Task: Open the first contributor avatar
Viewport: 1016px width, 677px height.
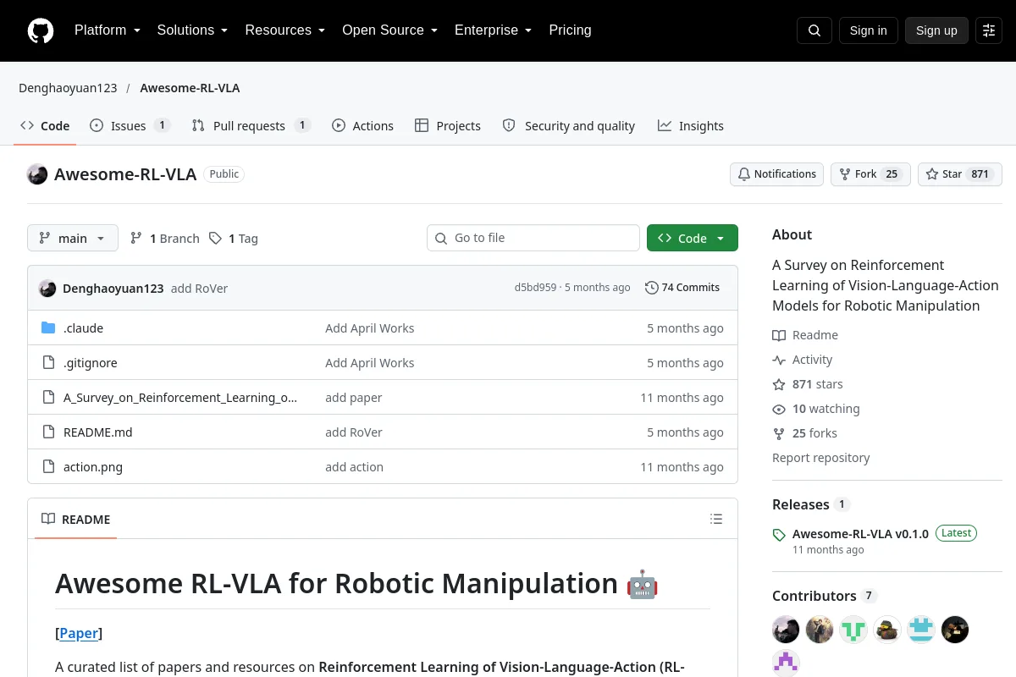Action: (x=786, y=630)
